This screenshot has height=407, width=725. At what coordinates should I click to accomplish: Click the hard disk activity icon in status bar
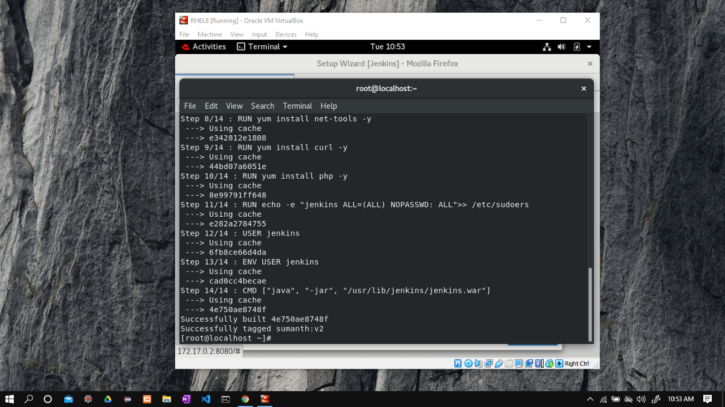[x=457, y=363]
